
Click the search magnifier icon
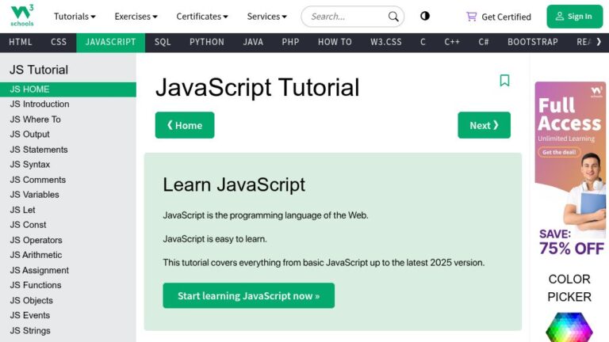tap(393, 17)
